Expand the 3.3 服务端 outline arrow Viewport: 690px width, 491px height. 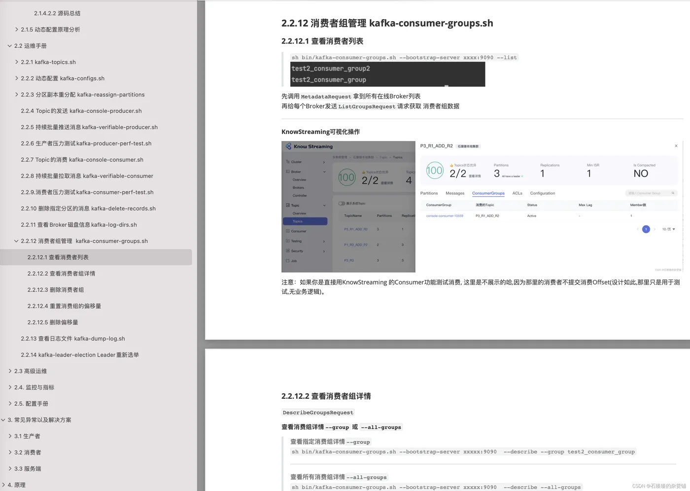pyautogui.click(x=10, y=469)
